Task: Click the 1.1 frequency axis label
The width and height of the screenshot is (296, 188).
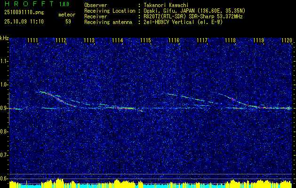Action: 3,61
